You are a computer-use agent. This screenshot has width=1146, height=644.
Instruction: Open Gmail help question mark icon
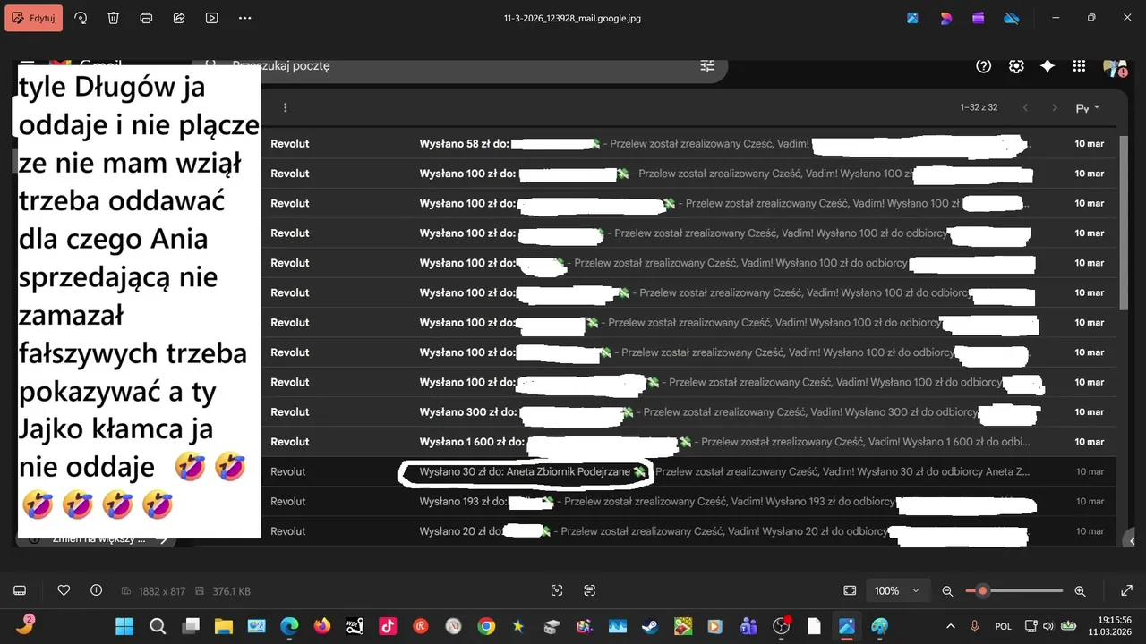pyautogui.click(x=984, y=66)
